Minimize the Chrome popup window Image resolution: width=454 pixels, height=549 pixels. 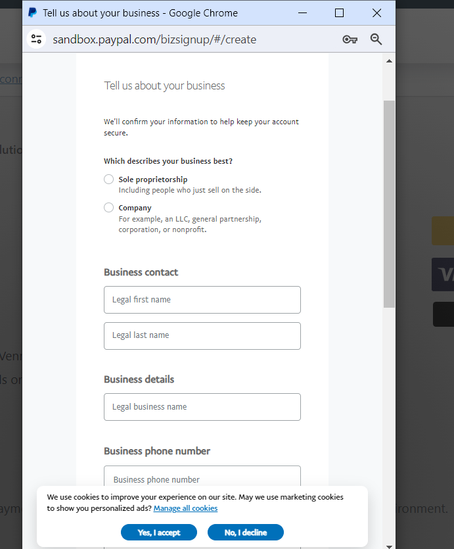(302, 13)
